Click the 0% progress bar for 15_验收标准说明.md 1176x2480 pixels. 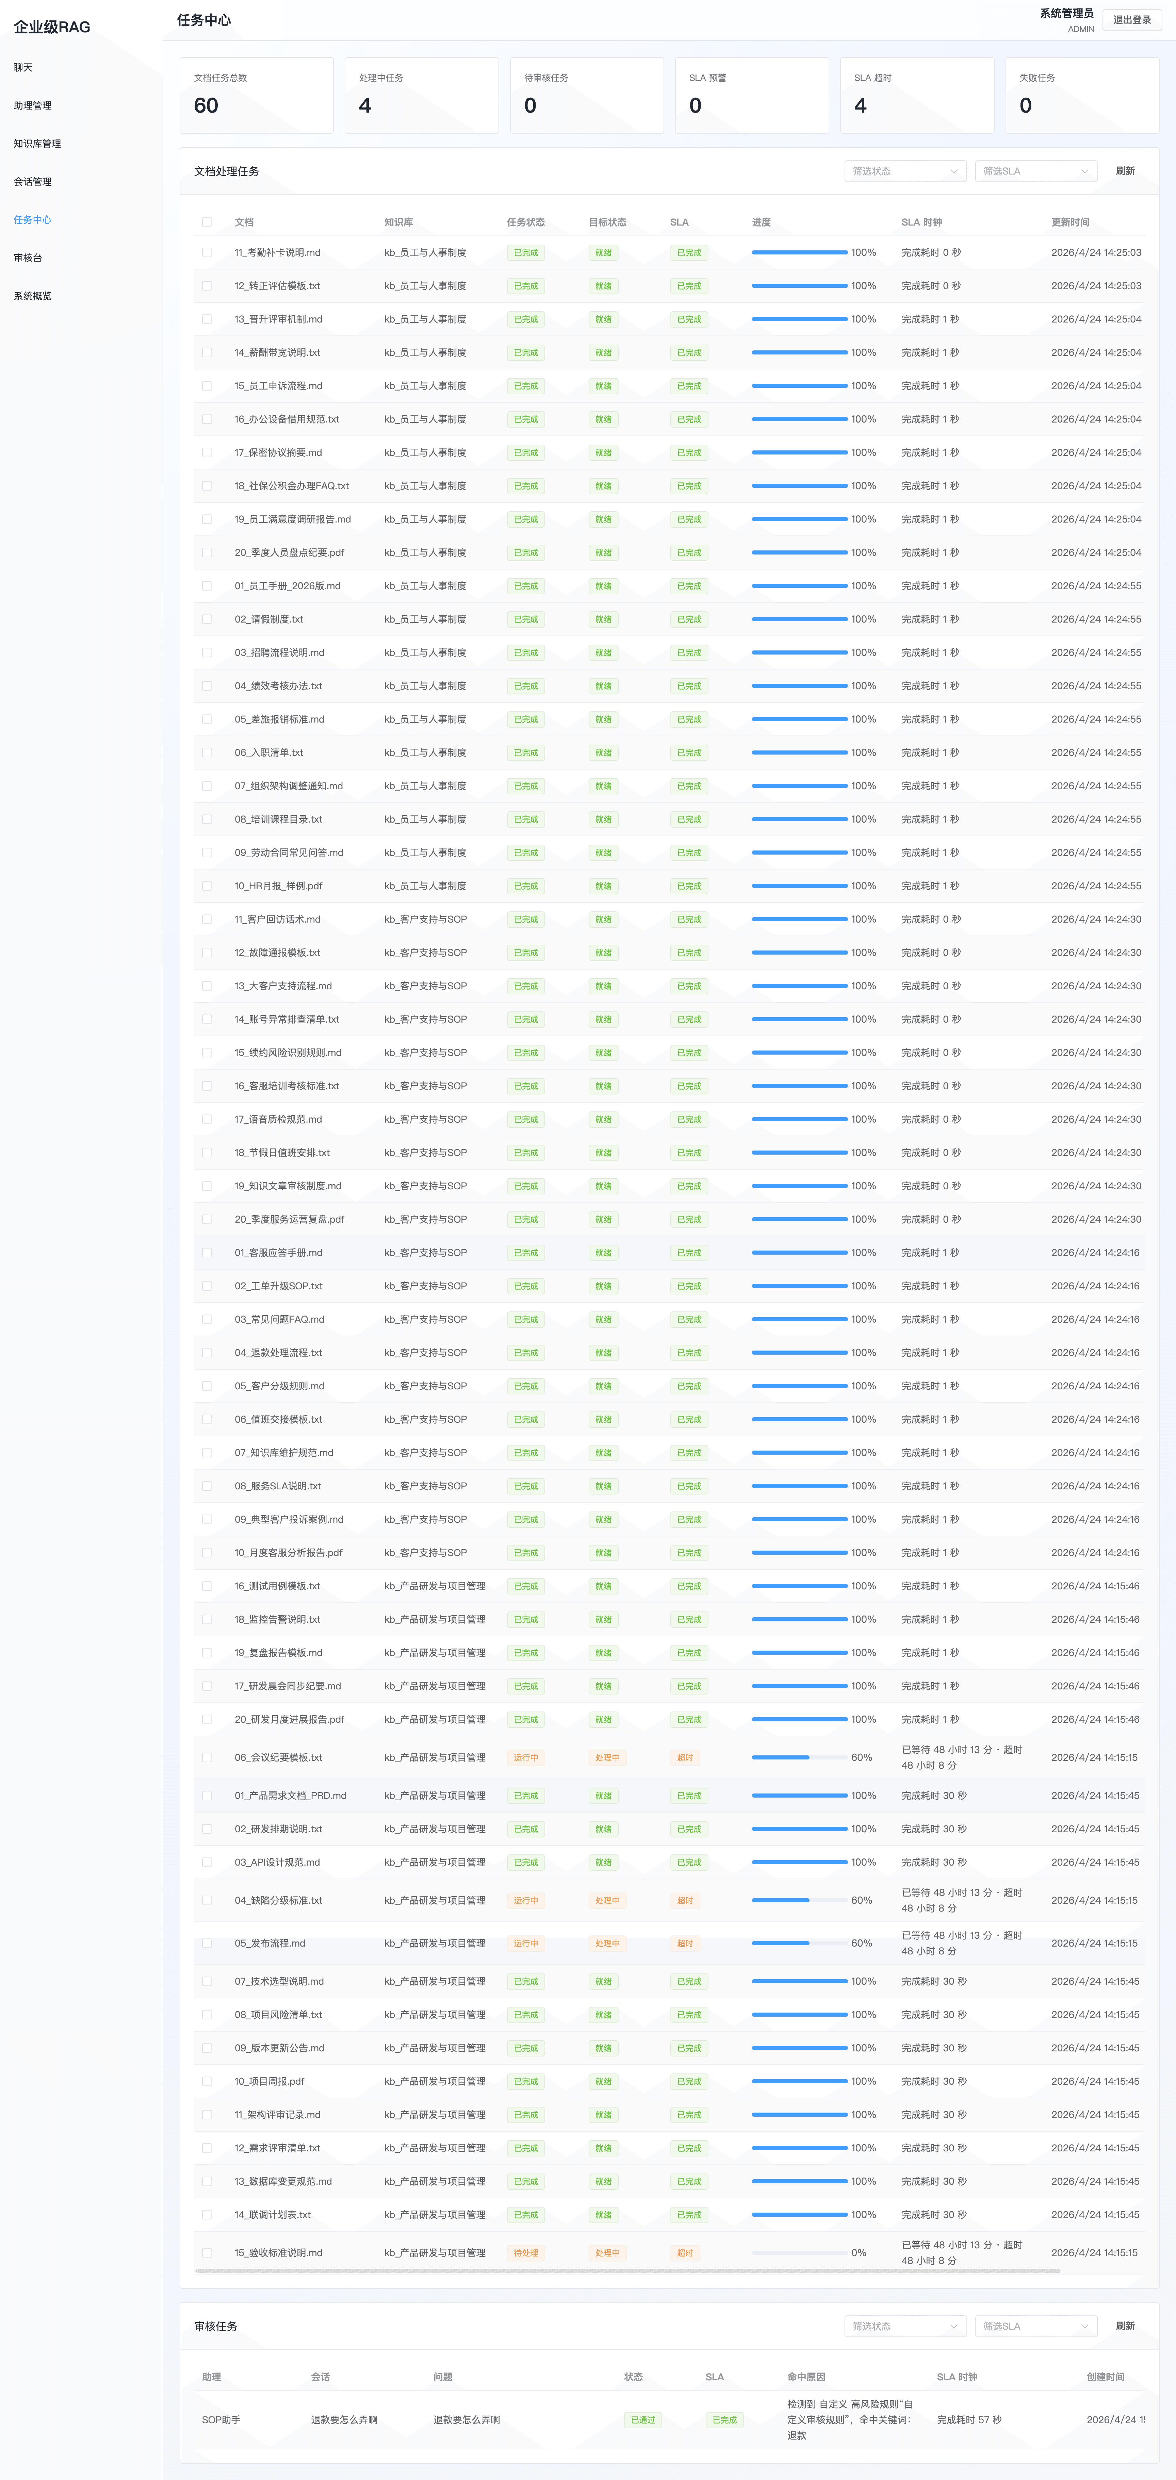(799, 2253)
